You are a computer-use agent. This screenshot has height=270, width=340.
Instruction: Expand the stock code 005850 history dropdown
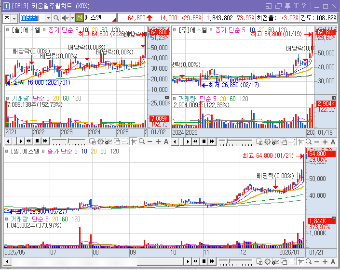[x=48, y=18]
